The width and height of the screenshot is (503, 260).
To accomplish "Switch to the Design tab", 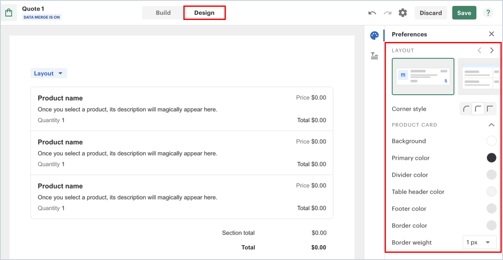I will pos(204,13).
